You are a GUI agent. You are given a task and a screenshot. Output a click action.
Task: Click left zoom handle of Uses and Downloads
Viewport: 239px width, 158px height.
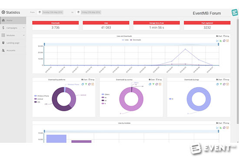pos(44,44)
